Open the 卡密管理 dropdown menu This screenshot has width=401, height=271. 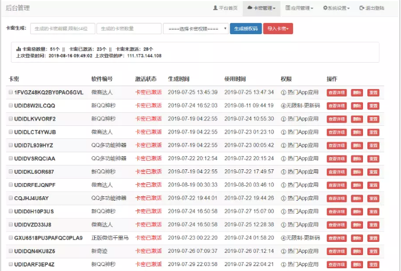[x=261, y=8]
